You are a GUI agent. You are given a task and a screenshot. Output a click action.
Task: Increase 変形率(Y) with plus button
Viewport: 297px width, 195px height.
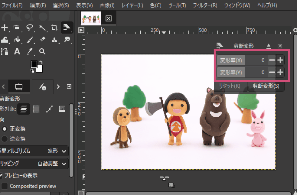(280, 72)
